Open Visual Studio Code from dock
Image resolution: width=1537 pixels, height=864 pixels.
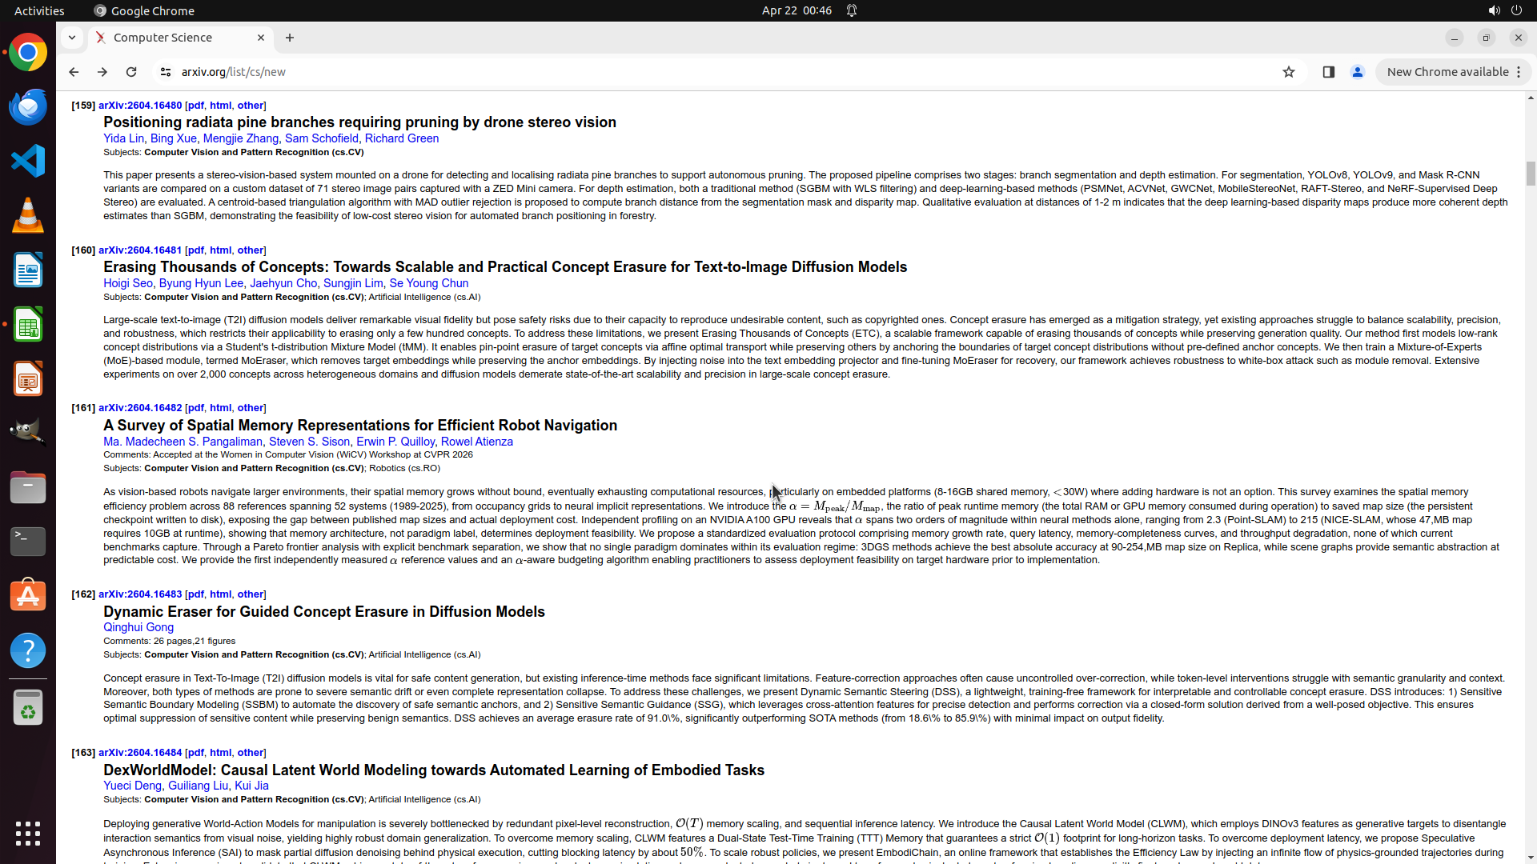point(28,162)
